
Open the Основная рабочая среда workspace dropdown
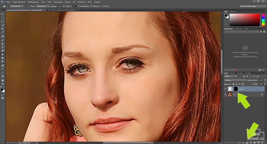click(x=252, y=6)
